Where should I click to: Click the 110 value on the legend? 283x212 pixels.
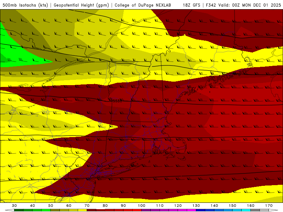[x=160, y=206]
